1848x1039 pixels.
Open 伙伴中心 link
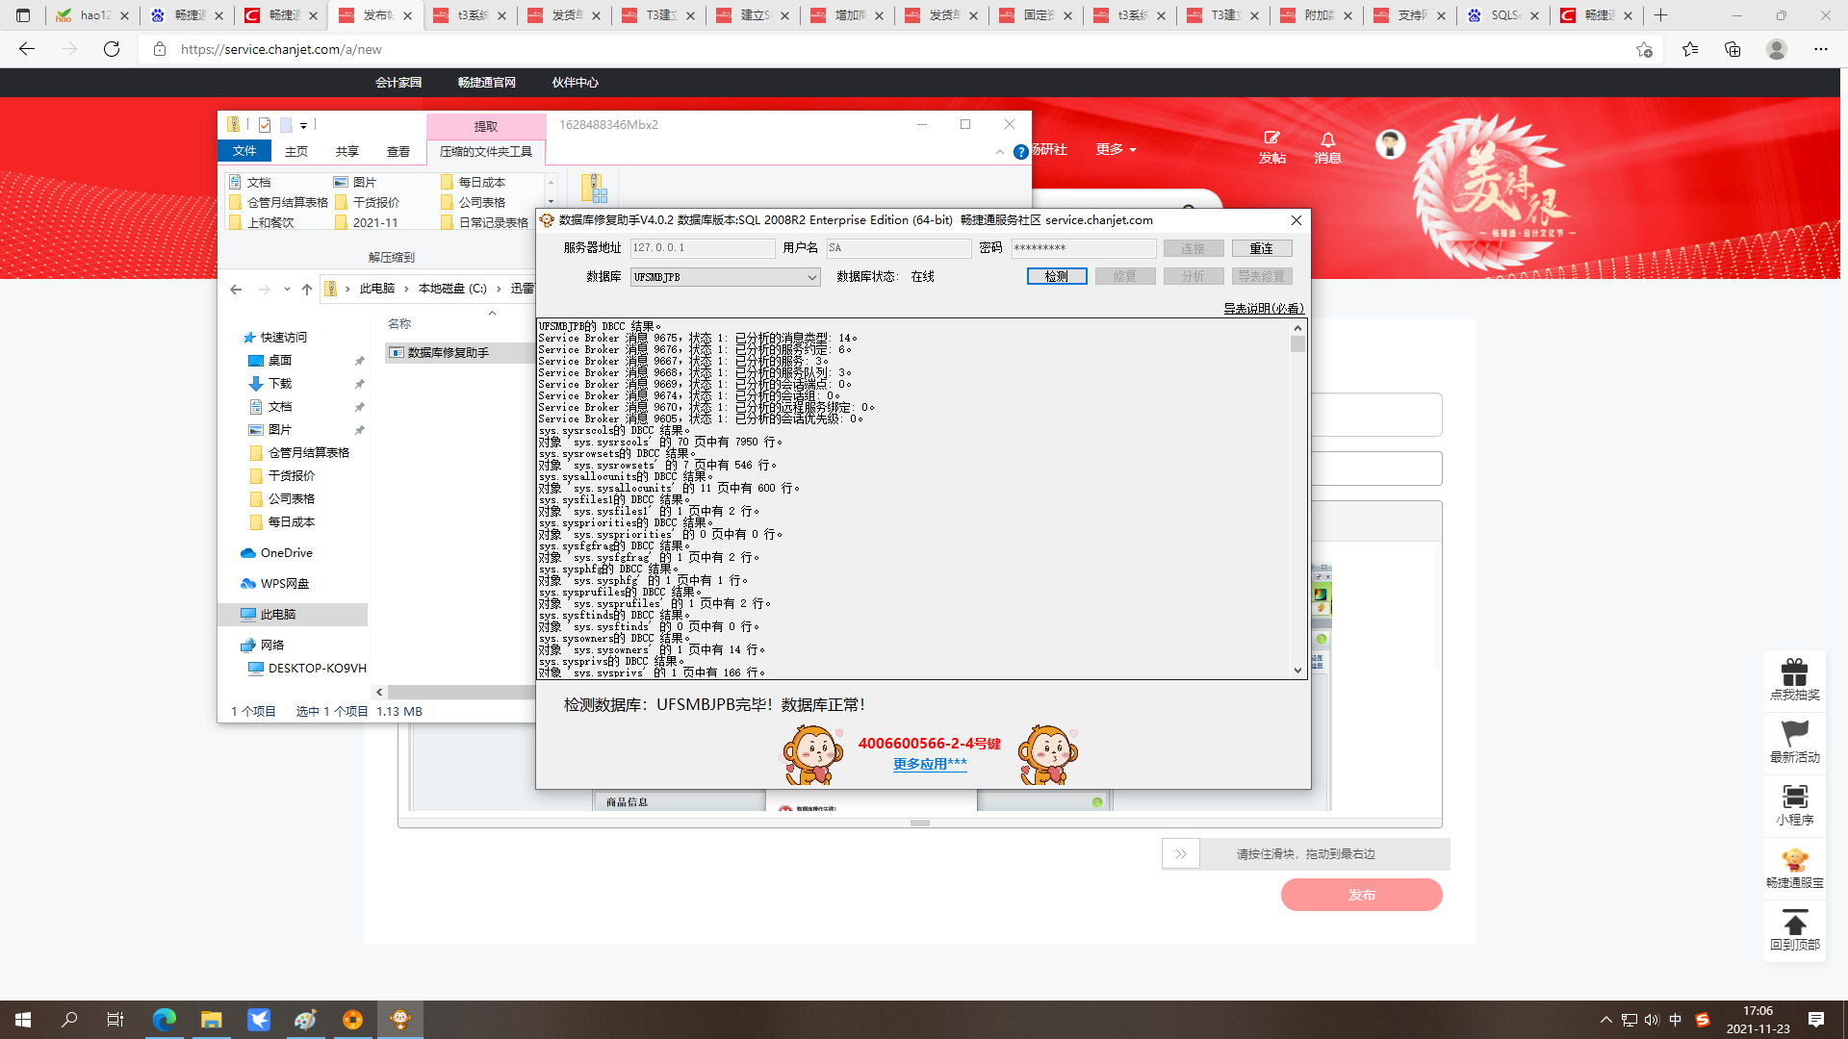576,83
